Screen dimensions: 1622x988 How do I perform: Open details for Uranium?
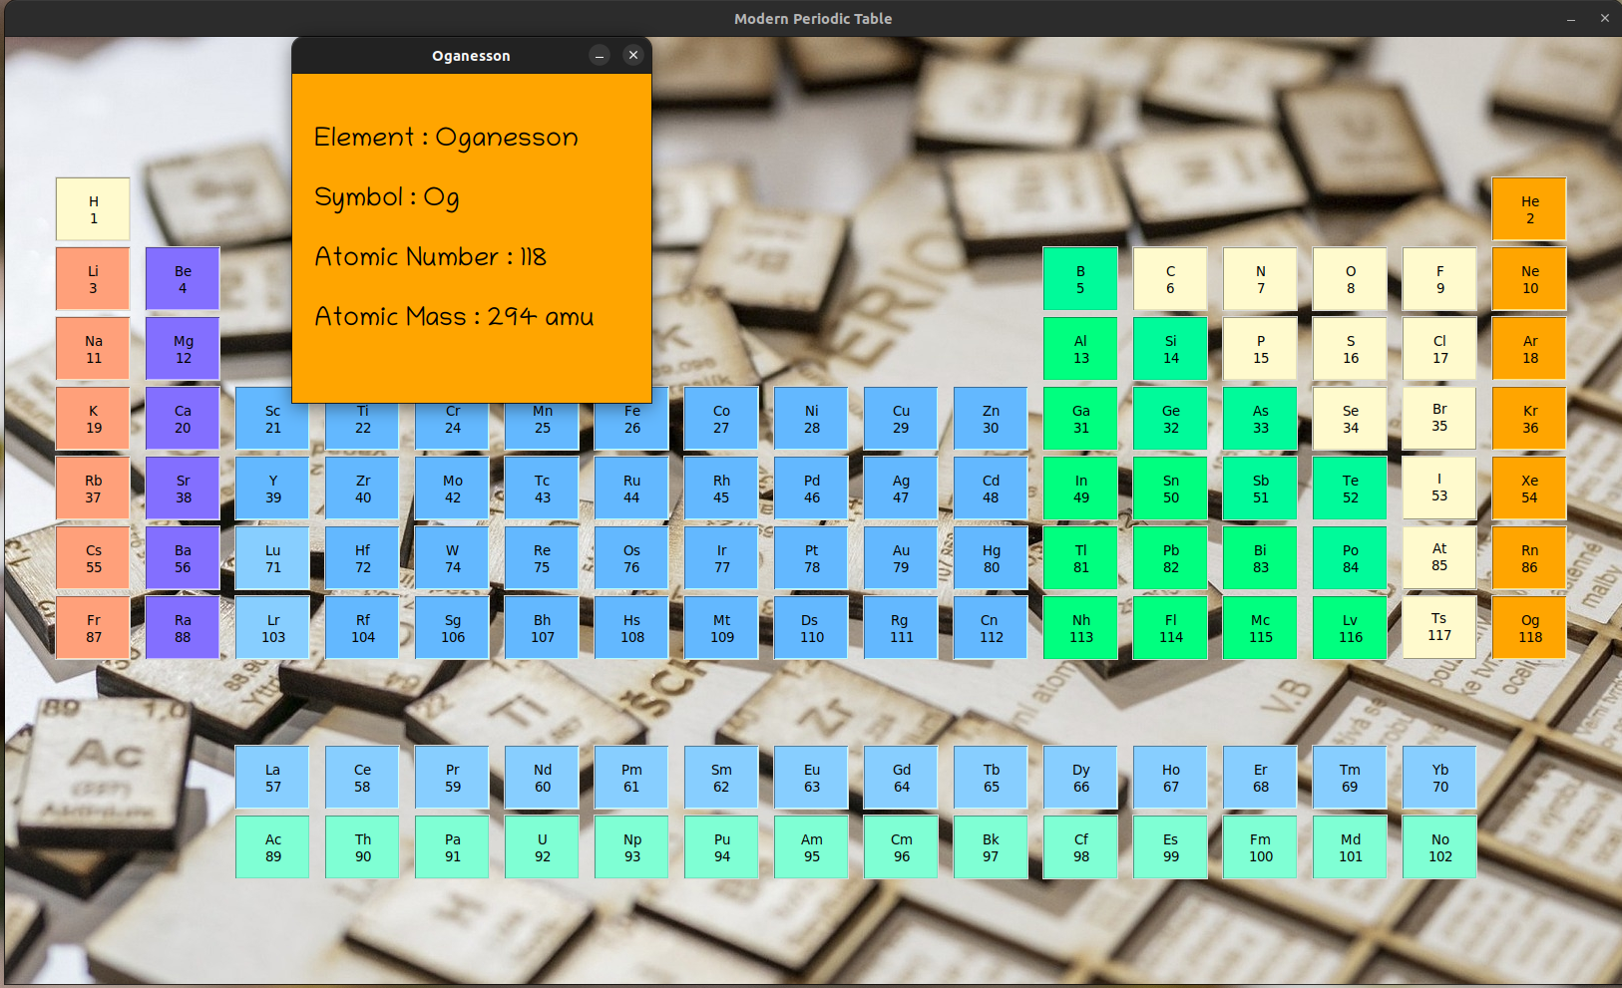pyautogui.click(x=542, y=846)
